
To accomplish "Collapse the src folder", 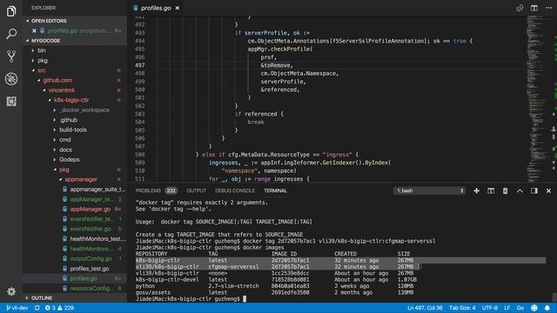I will tap(42, 70).
